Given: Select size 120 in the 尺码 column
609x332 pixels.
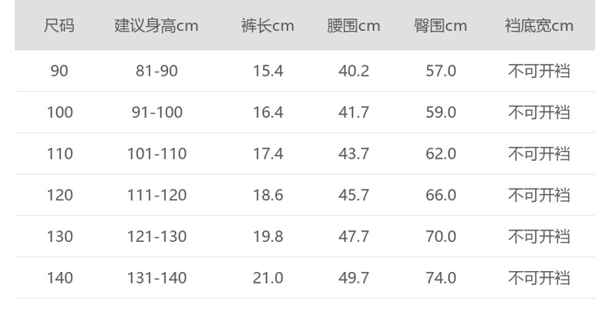Looking at the screenshot, I should [x=59, y=195].
